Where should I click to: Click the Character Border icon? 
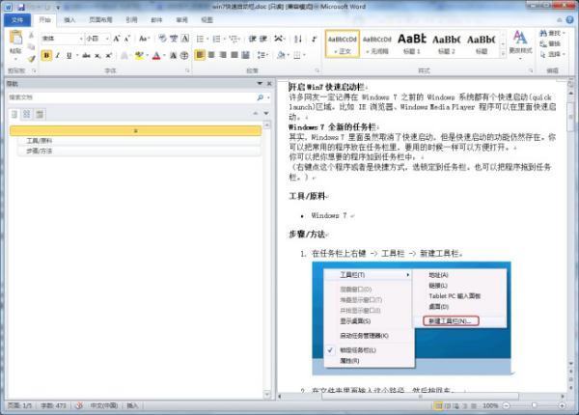(185, 39)
